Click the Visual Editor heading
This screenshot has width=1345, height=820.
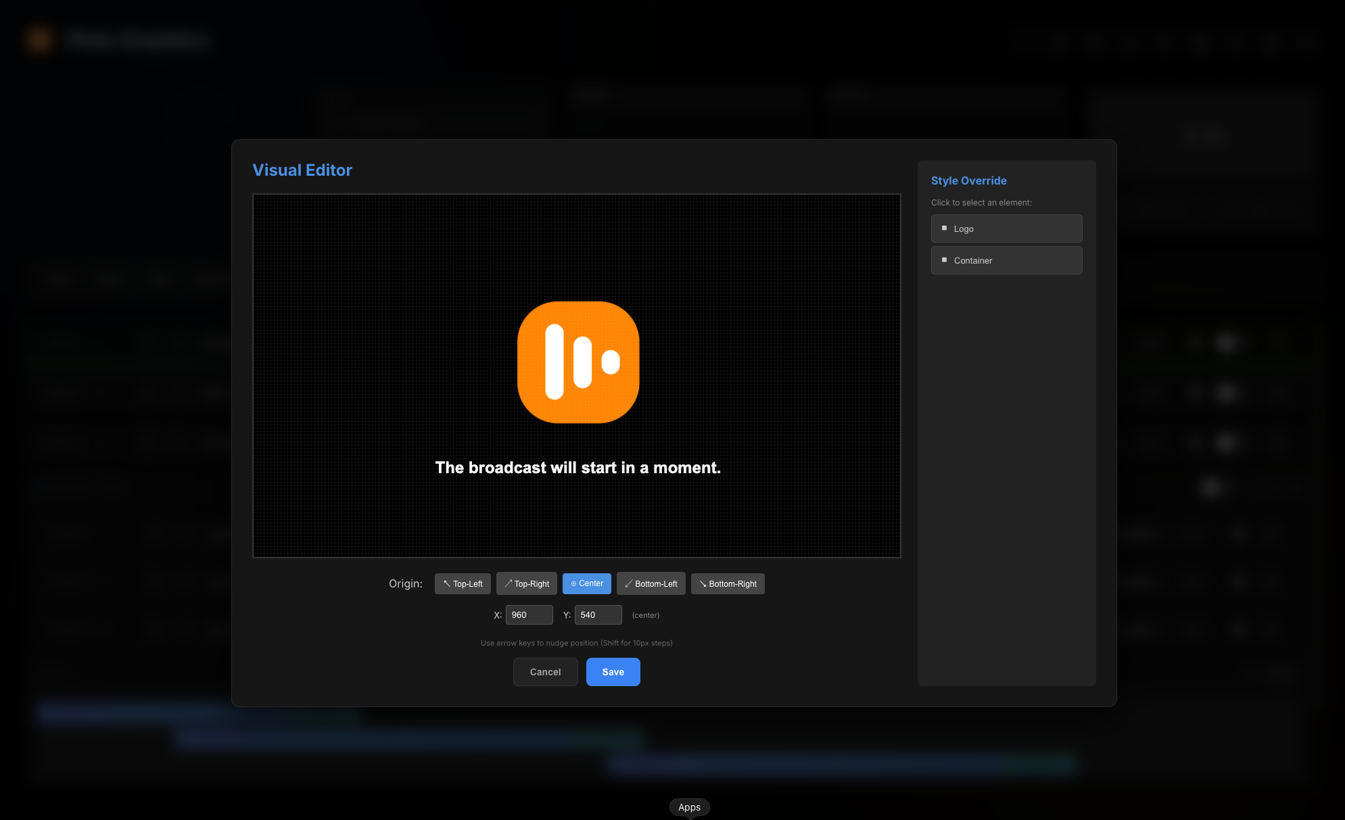[302, 170]
